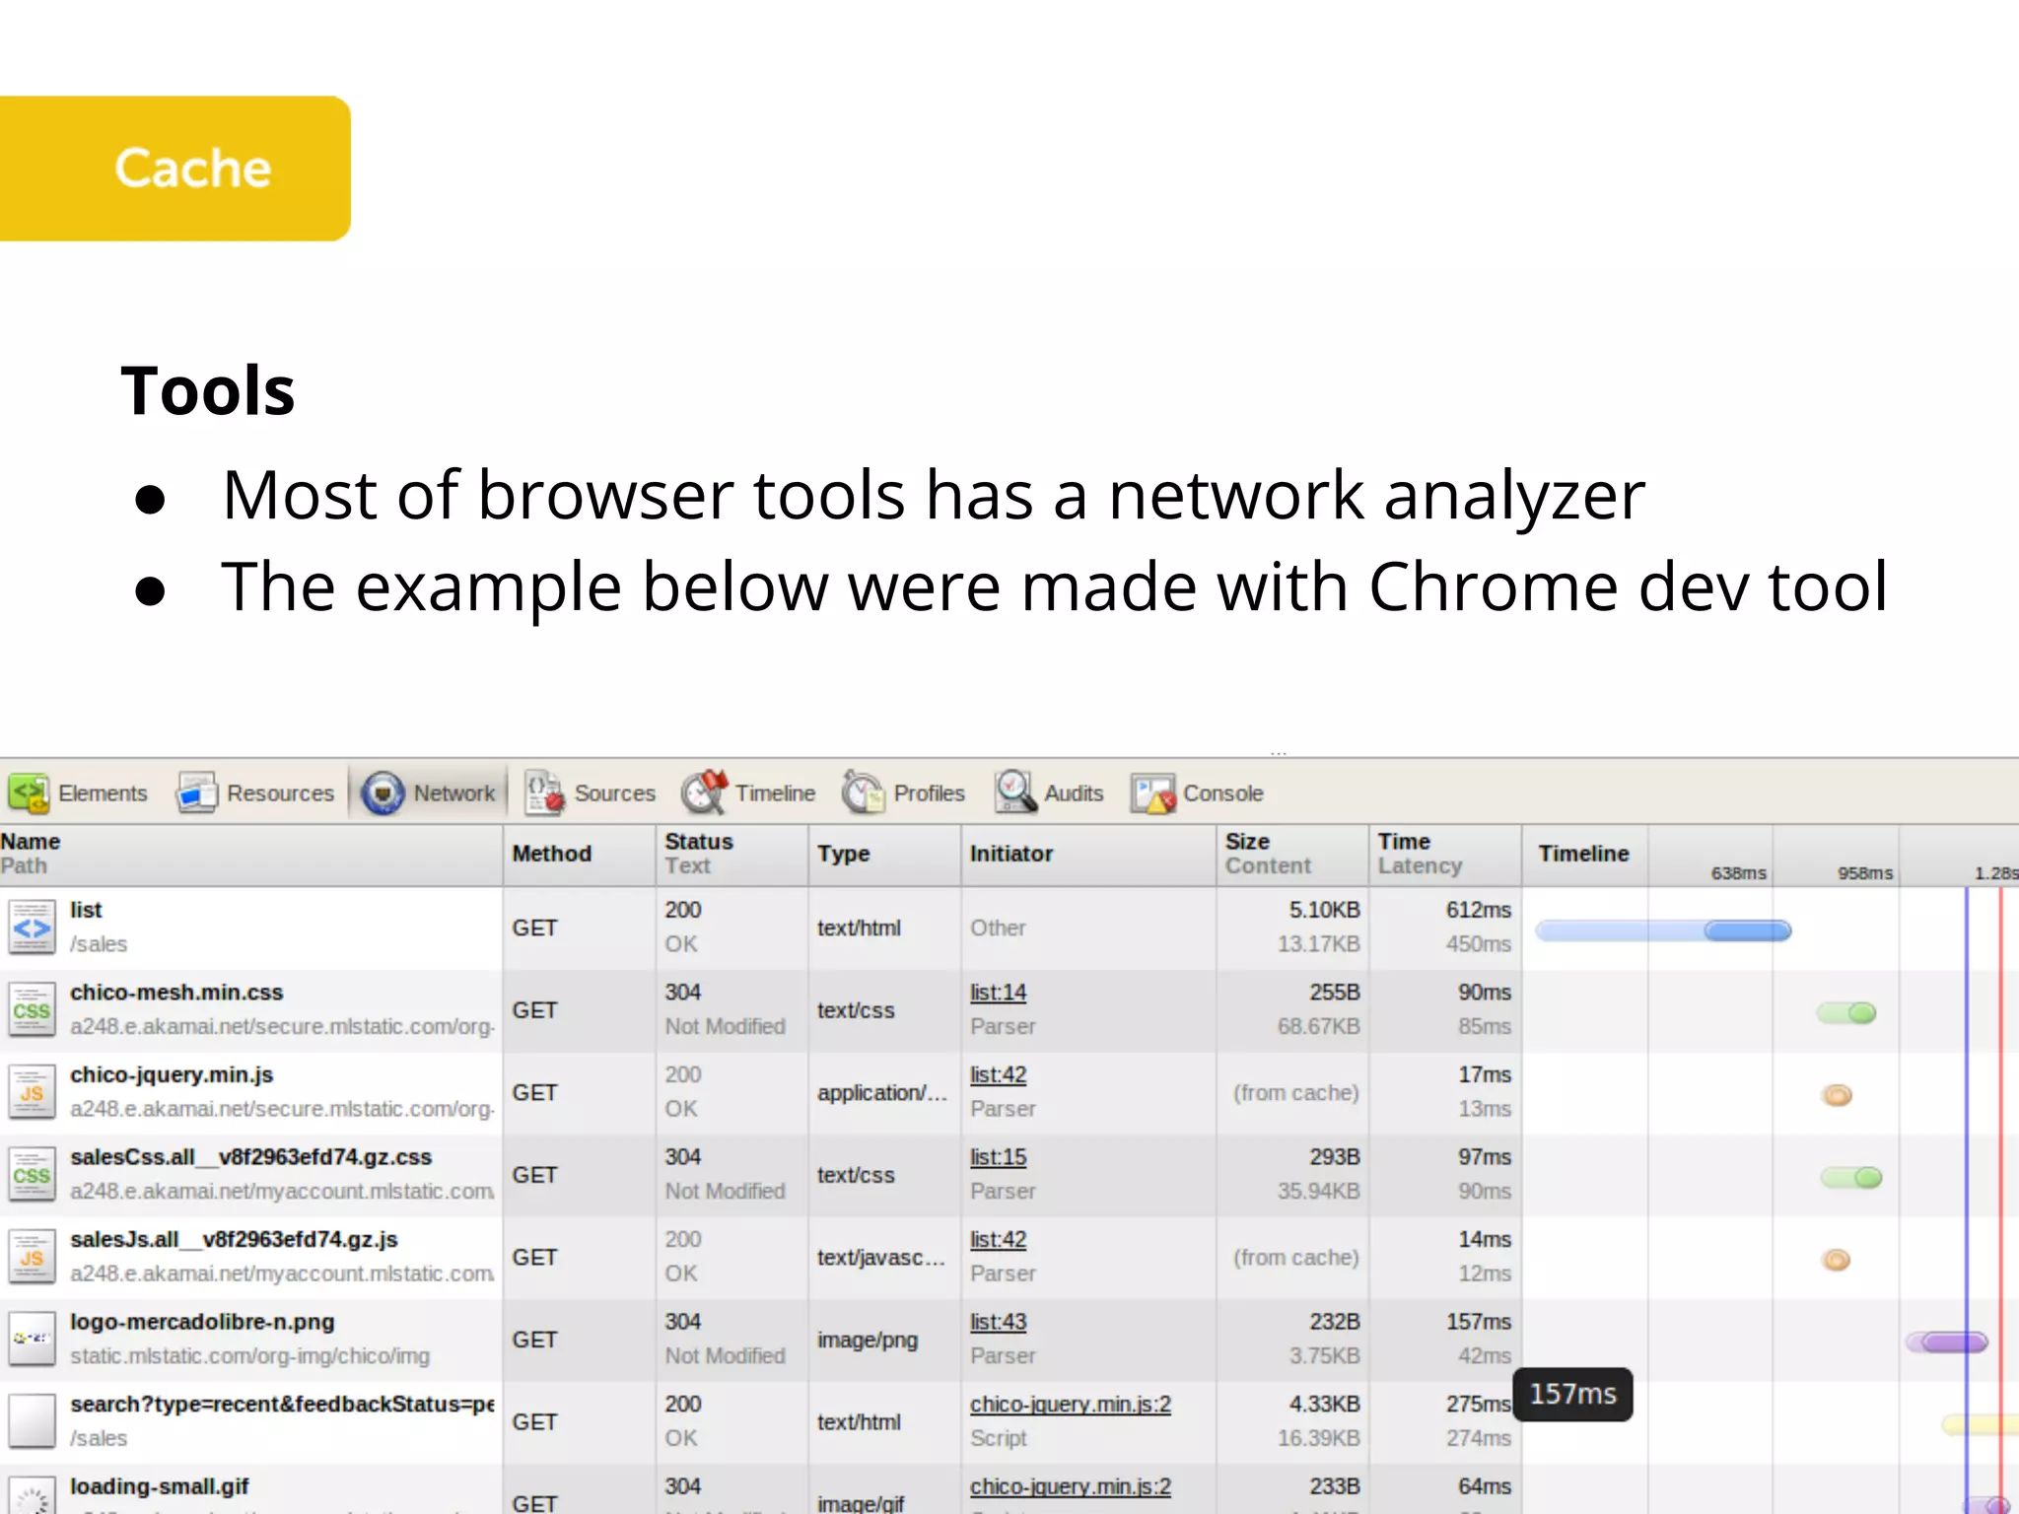Sort by the Status column header

point(731,855)
